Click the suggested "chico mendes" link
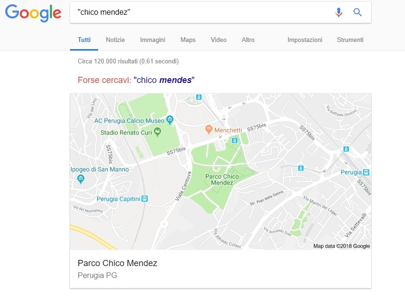This screenshot has height=299, width=405. [164, 80]
